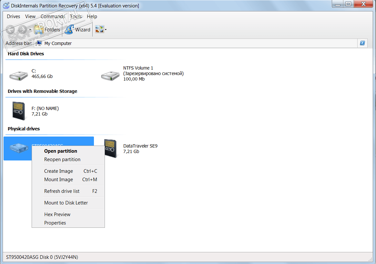Open the Help menu

pos(92,16)
